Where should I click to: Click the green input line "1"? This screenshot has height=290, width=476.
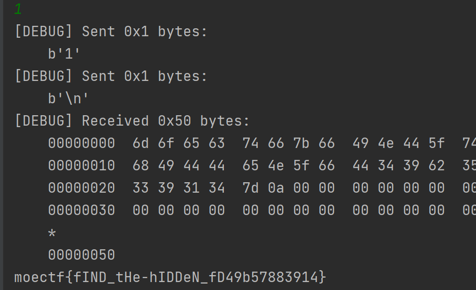coord(18,9)
